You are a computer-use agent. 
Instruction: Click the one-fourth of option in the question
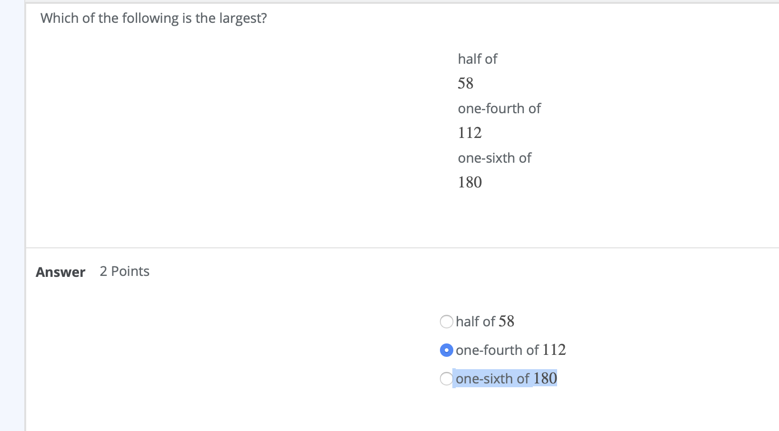(x=499, y=108)
